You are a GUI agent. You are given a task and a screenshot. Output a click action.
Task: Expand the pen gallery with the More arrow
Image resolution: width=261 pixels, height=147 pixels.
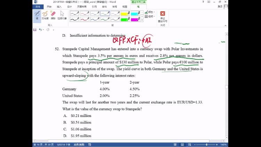point(142,20)
